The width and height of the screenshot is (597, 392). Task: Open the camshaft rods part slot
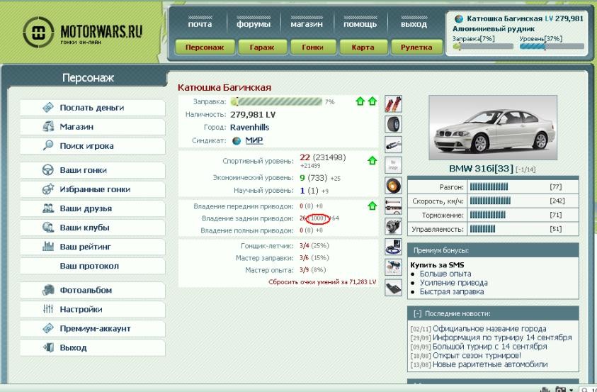click(x=393, y=206)
